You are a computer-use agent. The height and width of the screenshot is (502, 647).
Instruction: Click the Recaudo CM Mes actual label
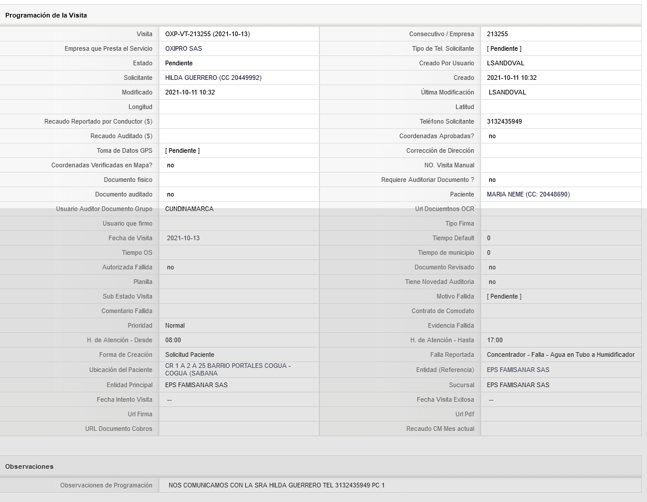click(x=440, y=429)
